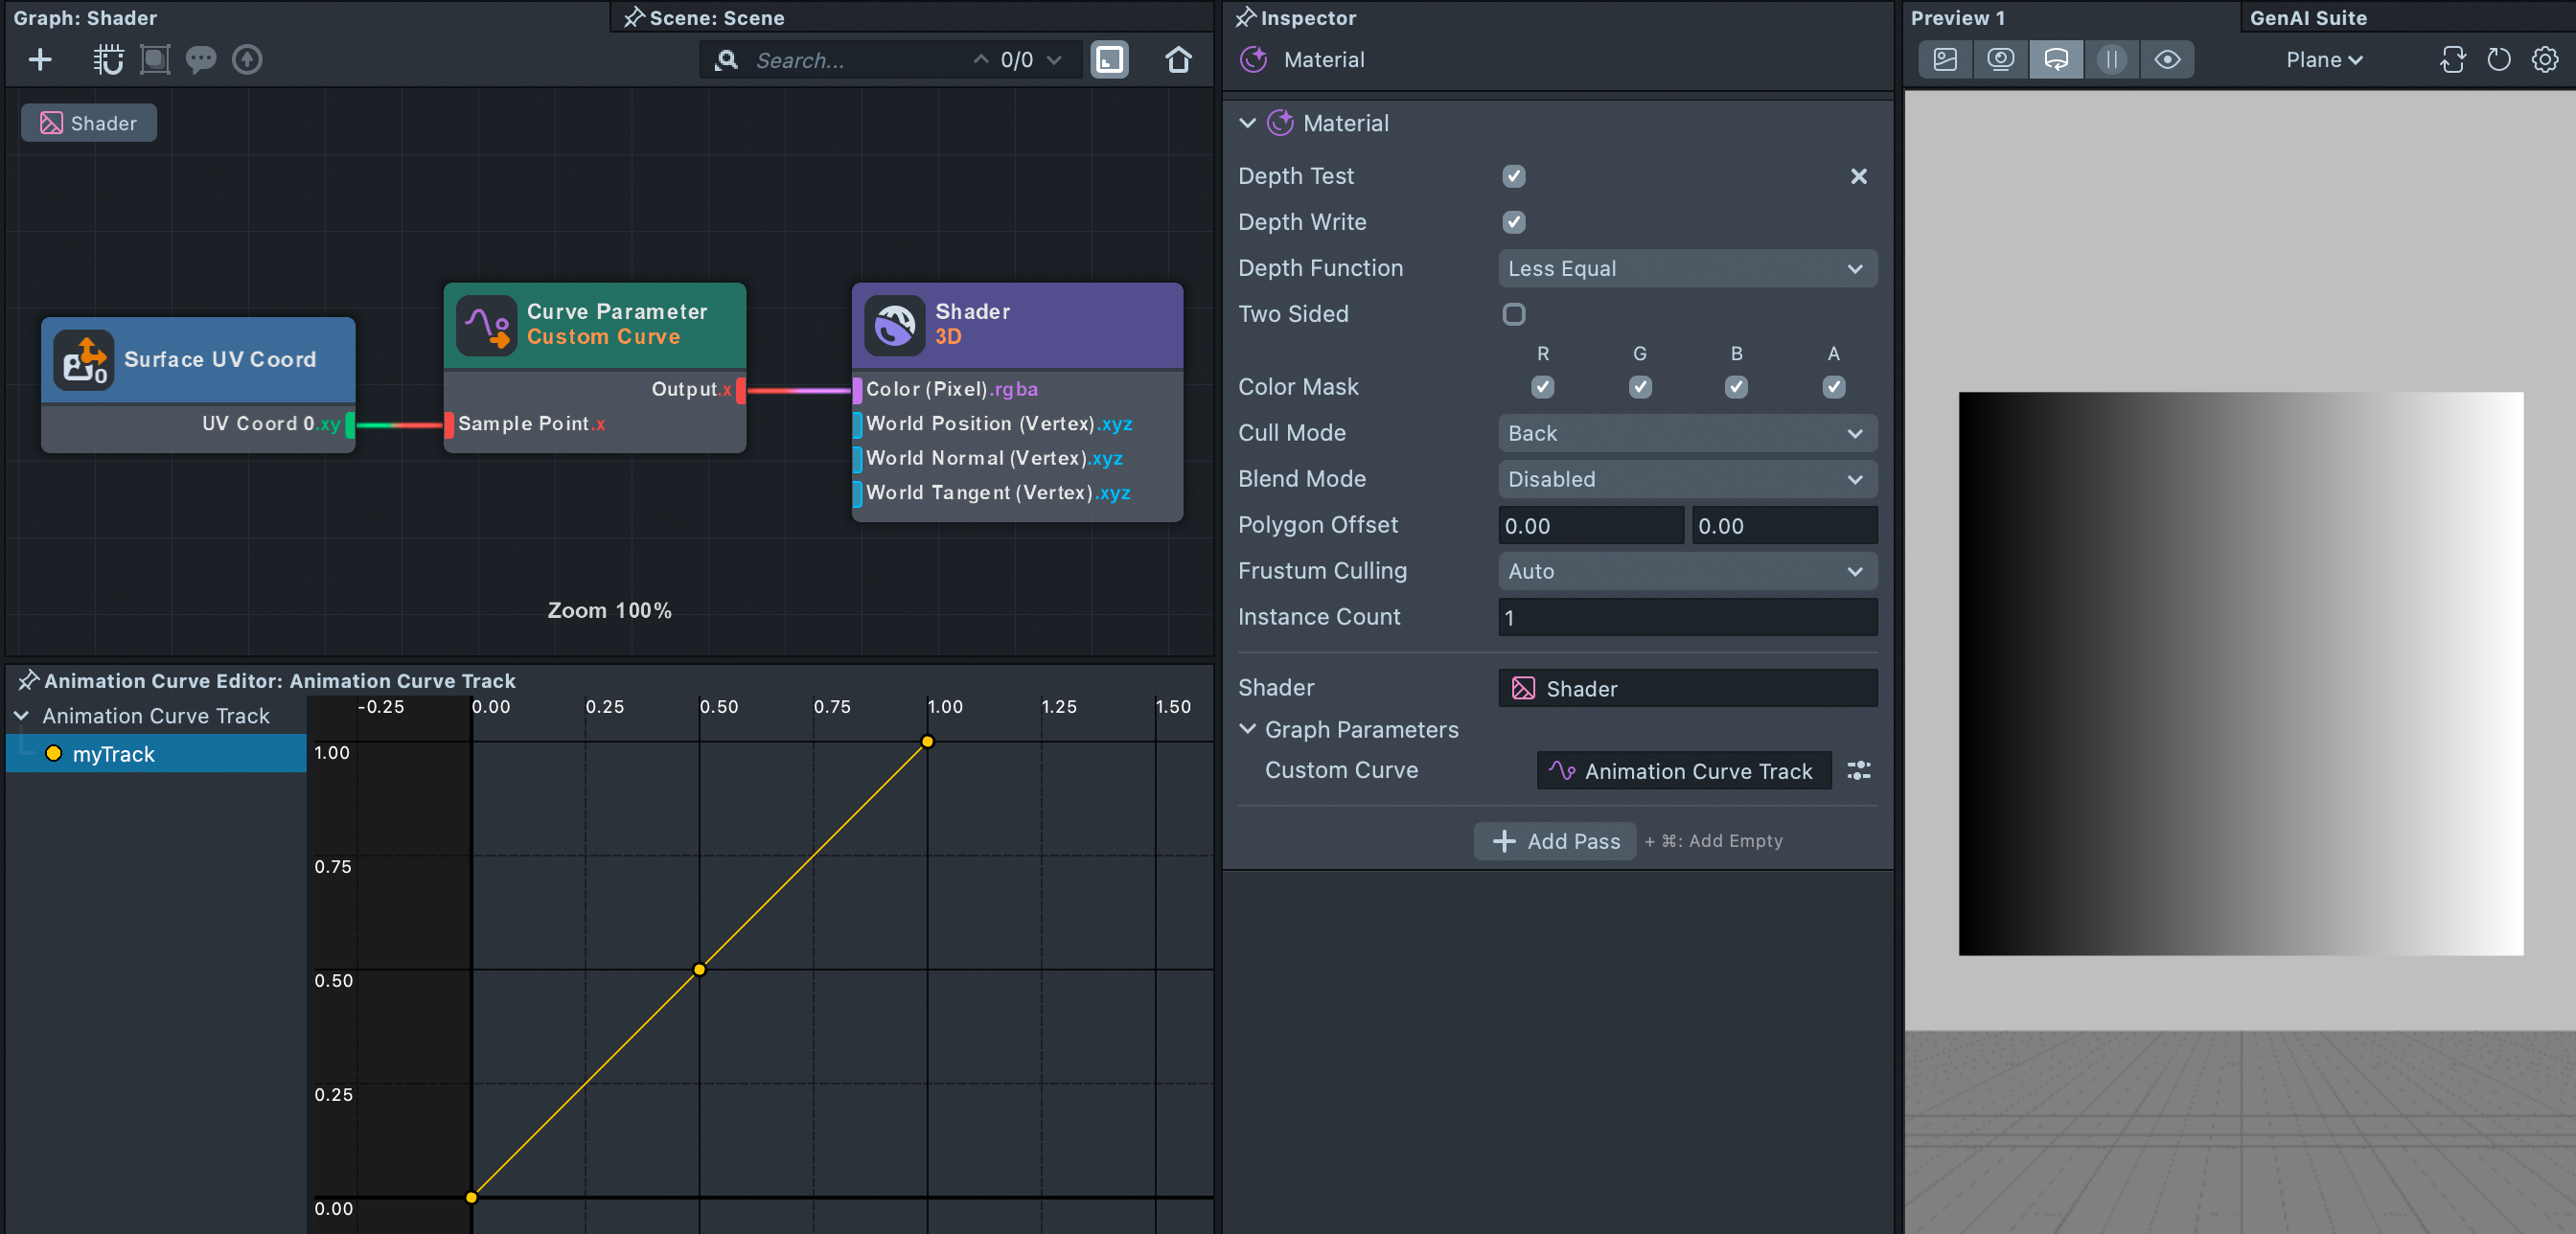Open the Depth Function dropdown
Image resolution: width=2576 pixels, height=1234 pixels.
coord(1686,269)
